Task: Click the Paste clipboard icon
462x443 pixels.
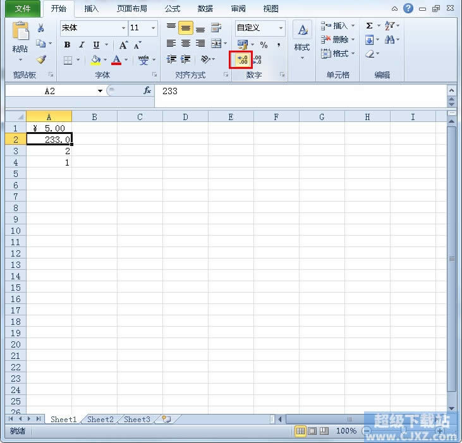Action: tap(20, 30)
